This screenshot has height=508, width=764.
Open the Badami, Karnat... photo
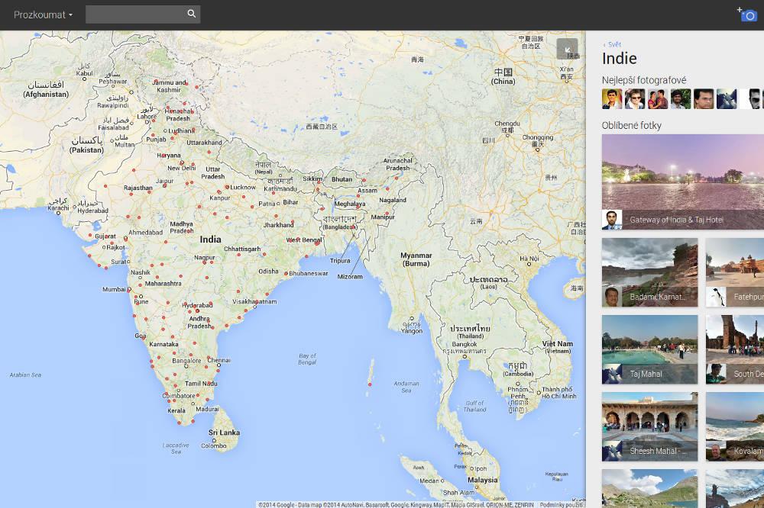pos(649,272)
